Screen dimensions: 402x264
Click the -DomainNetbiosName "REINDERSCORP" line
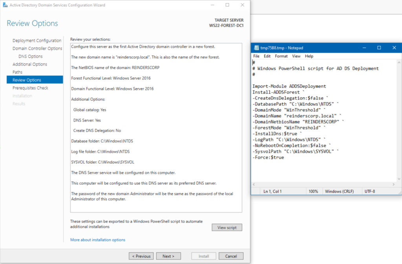pyautogui.click(x=298, y=122)
